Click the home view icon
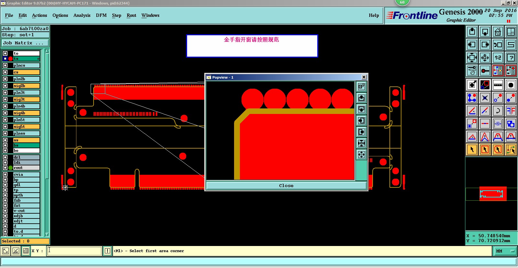Image resolution: width=518 pixels, height=268 pixels. pyautogui.click(x=498, y=32)
